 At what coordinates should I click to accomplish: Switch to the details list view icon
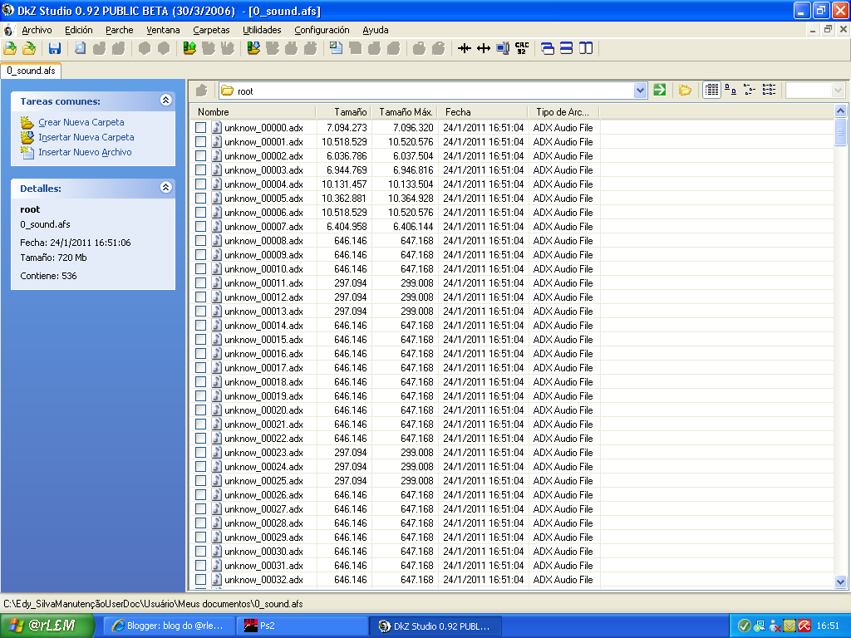(711, 90)
